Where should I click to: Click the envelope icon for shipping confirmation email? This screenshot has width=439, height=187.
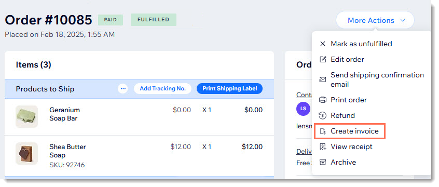pos(323,79)
